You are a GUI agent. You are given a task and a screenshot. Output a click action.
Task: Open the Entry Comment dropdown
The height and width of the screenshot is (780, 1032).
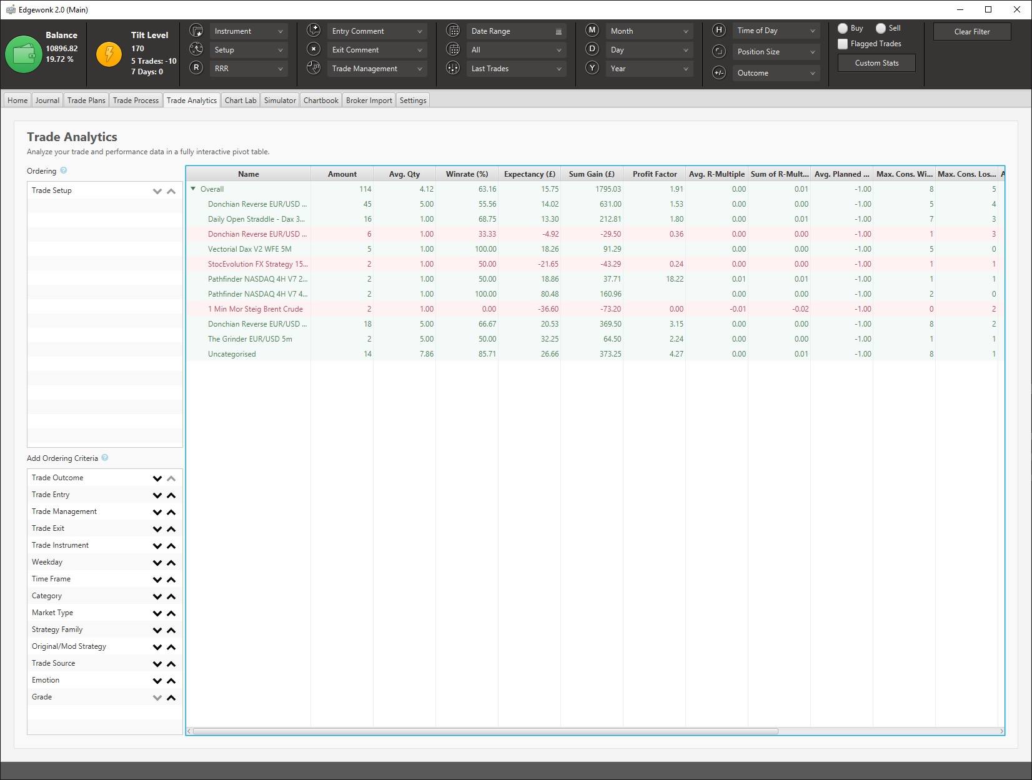[x=377, y=31]
